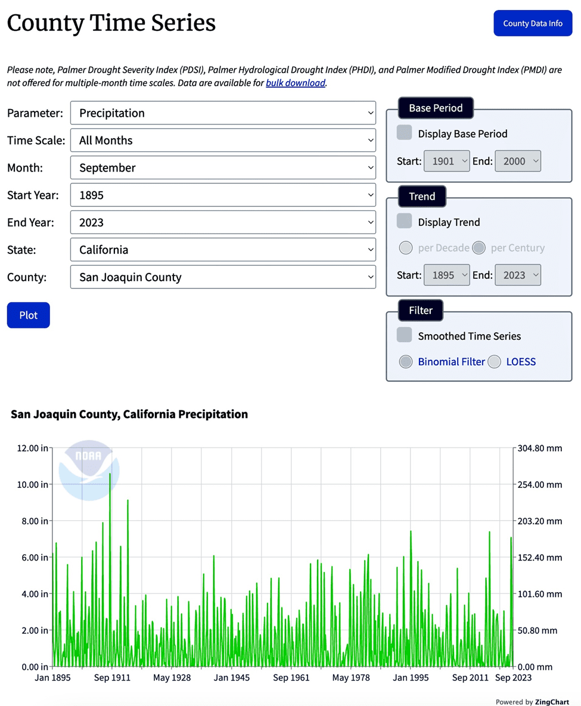Open the Month dropdown set to September

tap(223, 167)
